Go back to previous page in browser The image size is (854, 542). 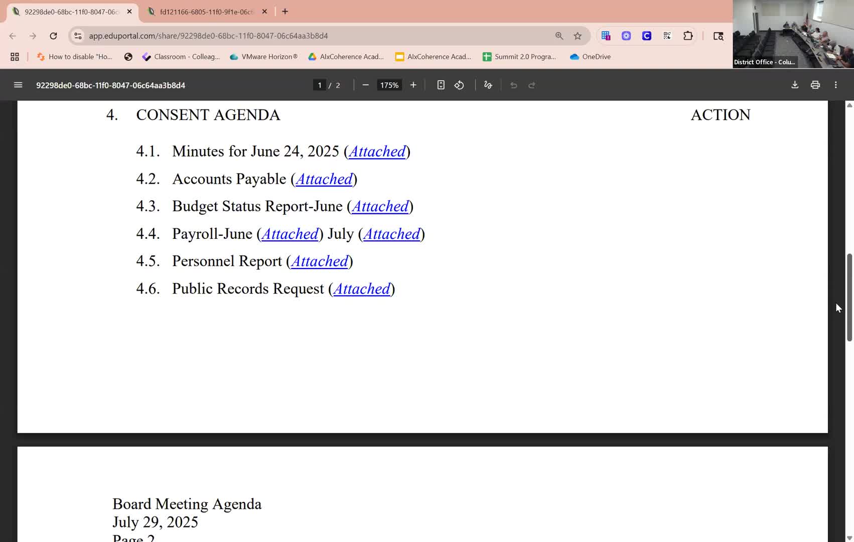coord(13,36)
